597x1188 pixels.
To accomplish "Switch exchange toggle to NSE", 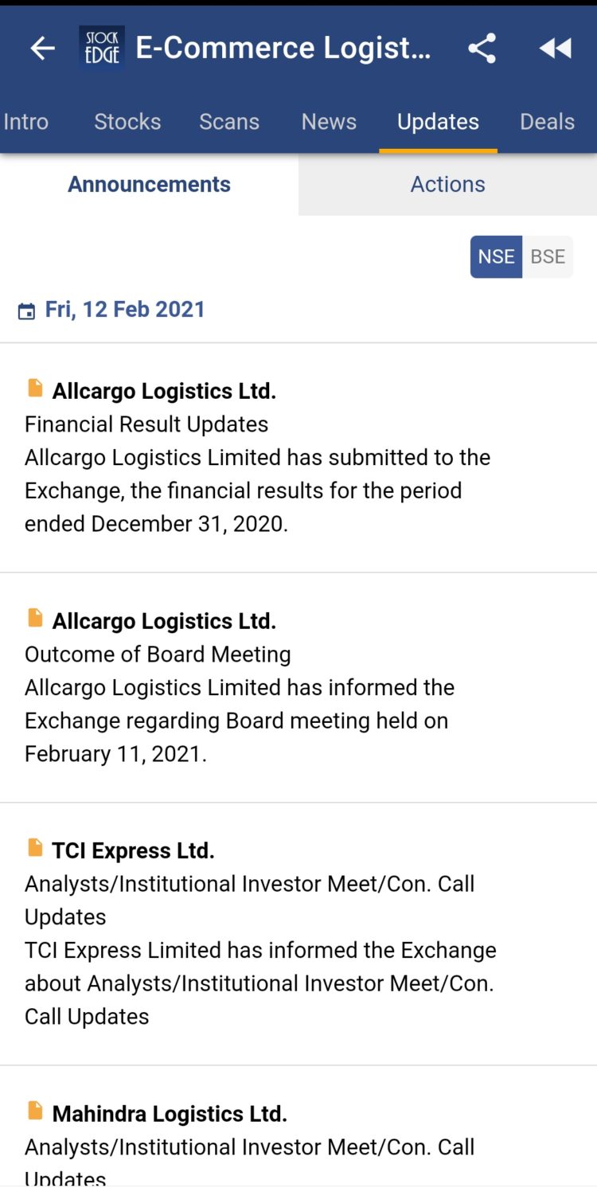I will click(x=496, y=256).
